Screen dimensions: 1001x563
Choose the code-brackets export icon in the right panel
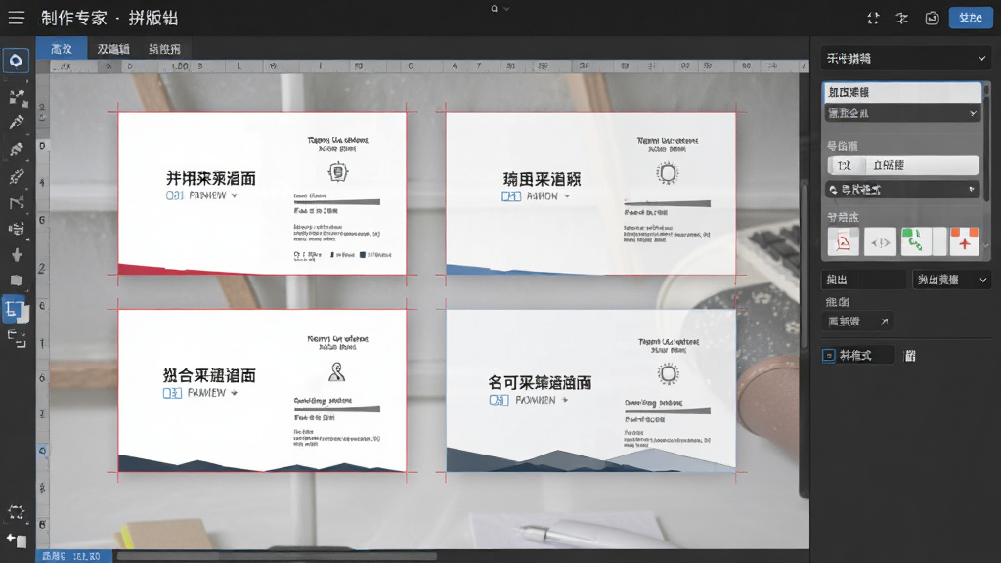881,242
